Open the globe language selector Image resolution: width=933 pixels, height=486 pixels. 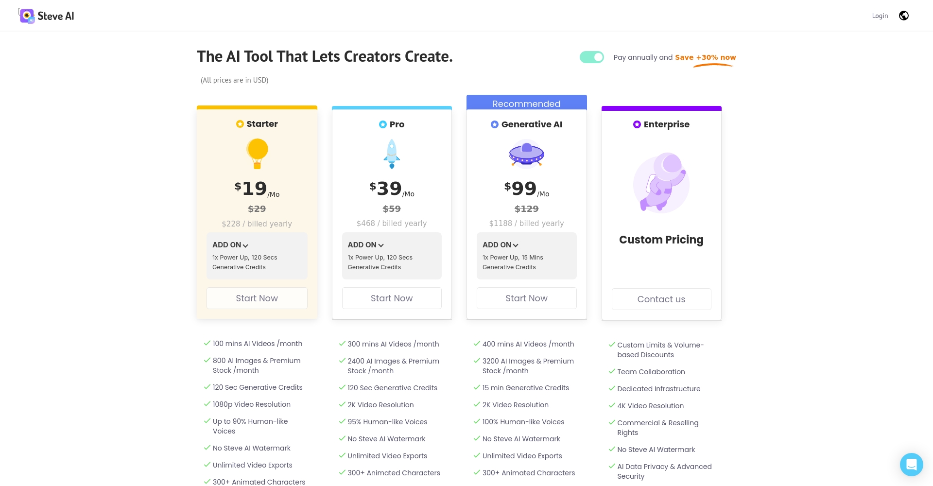[x=904, y=16]
